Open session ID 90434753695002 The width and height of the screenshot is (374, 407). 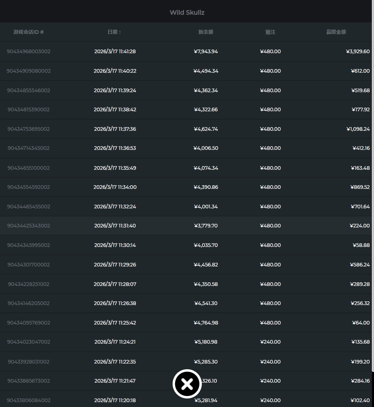(28, 129)
